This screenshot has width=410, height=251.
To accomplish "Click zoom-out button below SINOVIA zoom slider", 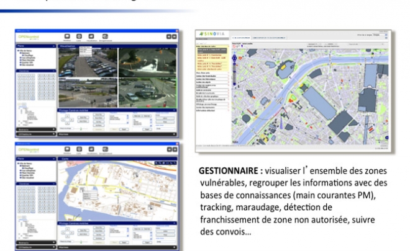I will coord(235,84).
